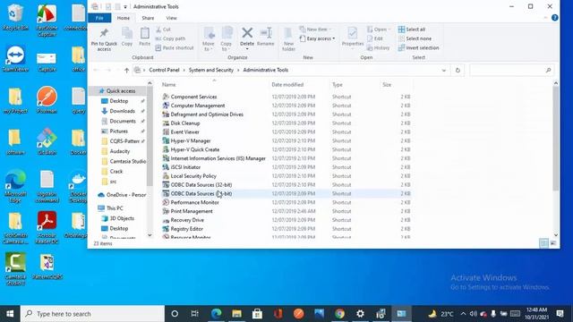Select Performance Monitor in the list

point(195,202)
